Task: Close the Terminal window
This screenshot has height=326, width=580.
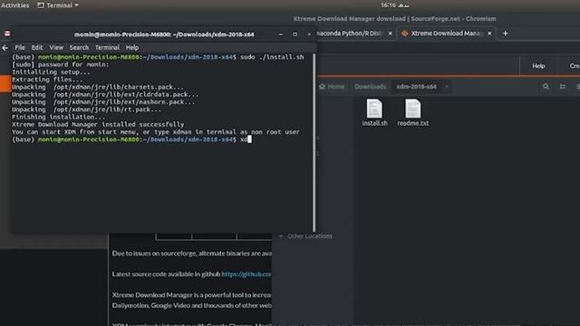Action: click(x=309, y=34)
